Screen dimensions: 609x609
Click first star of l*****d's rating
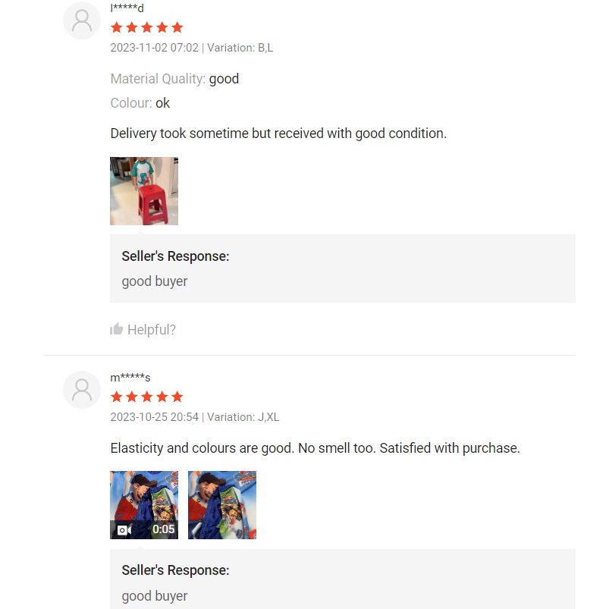point(117,27)
